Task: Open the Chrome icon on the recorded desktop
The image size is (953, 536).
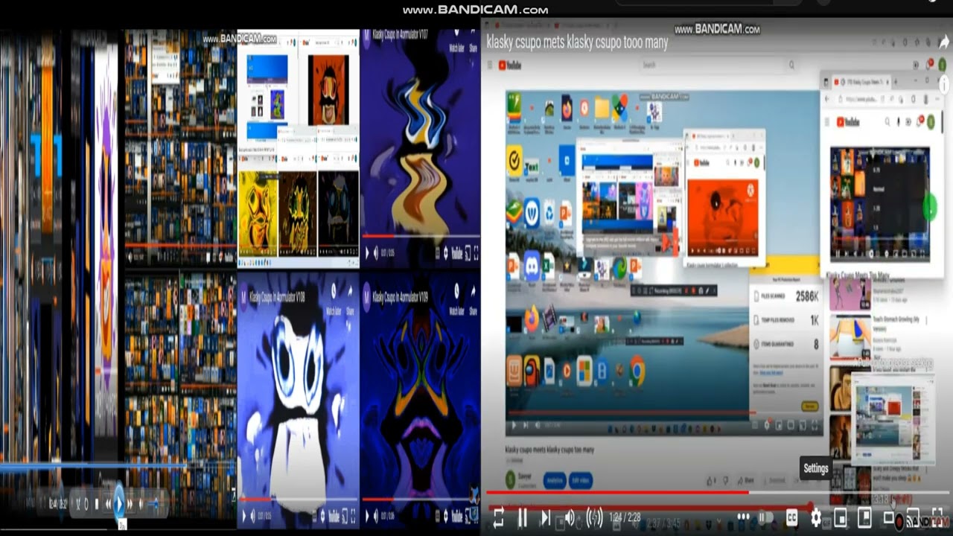Action: pos(637,371)
